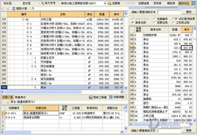Viewport: 197px width, 135px height.
Task: Click the 定额名称 column header
Action: 41,108
